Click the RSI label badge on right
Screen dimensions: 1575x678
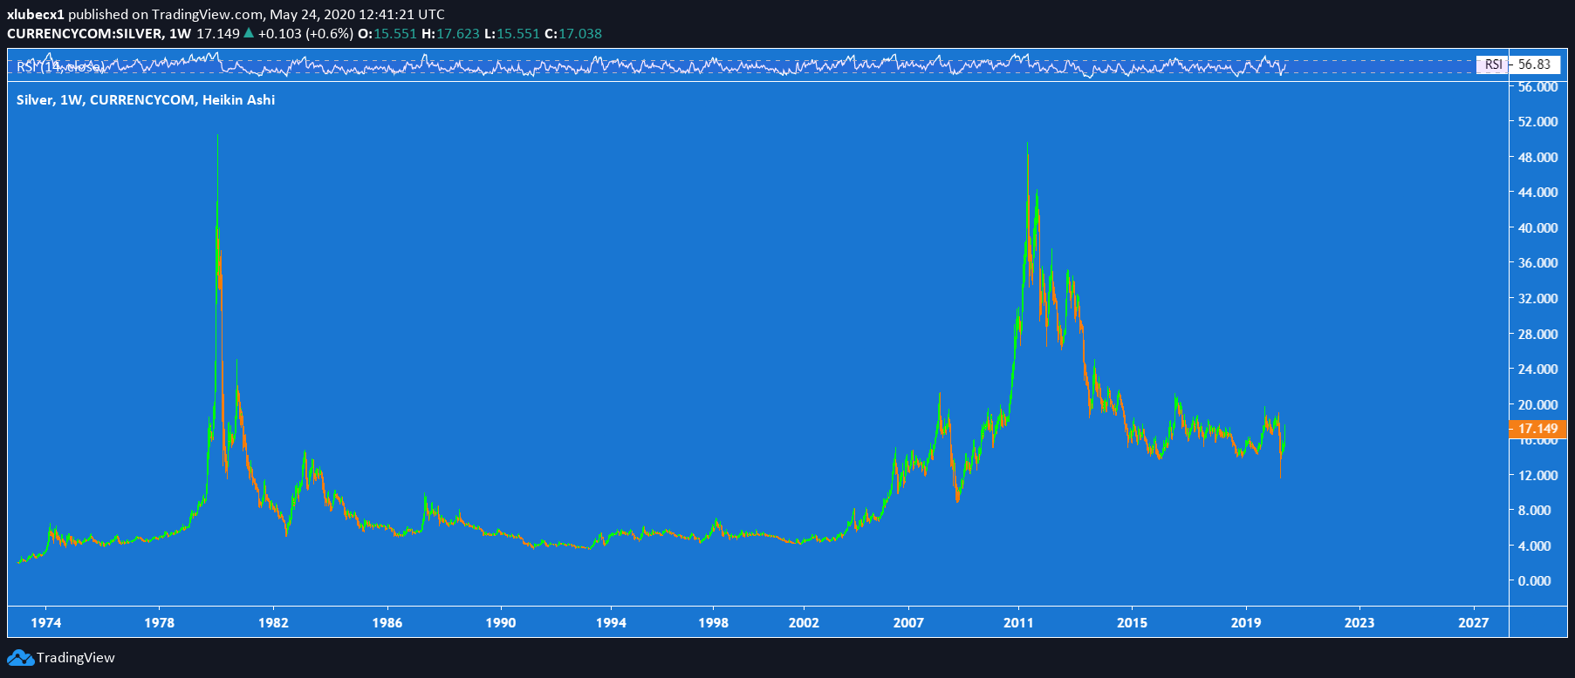point(1493,64)
